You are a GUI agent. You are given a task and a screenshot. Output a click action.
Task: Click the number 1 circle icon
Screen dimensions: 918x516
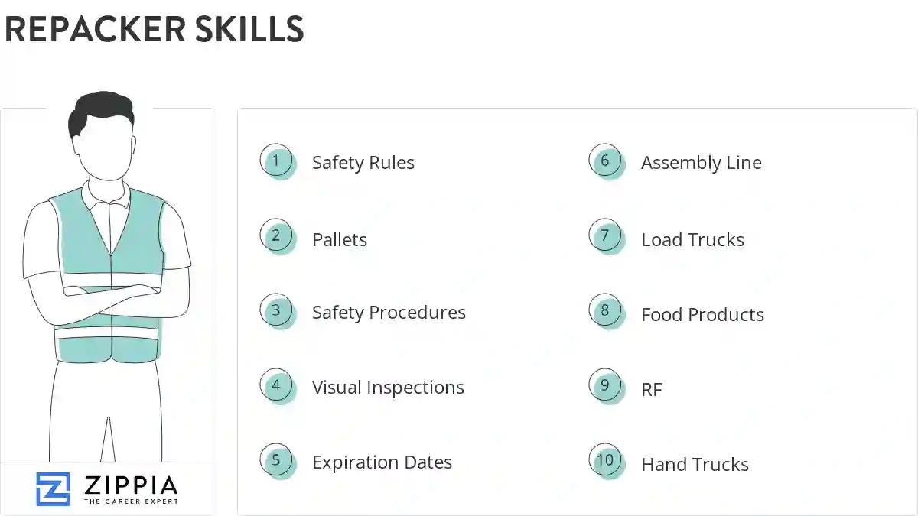pyautogui.click(x=276, y=161)
